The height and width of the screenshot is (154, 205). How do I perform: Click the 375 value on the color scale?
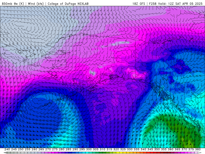[x=191, y=149]
